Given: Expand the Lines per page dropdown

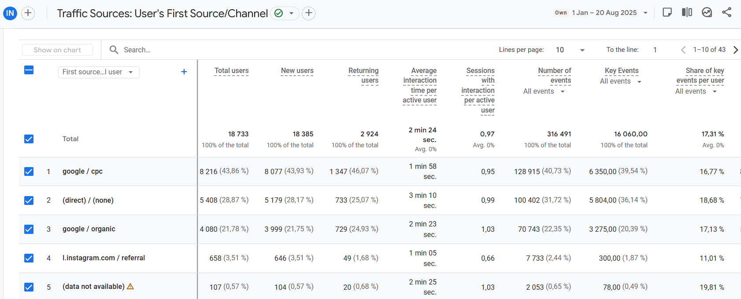Looking at the screenshot, I should point(570,50).
